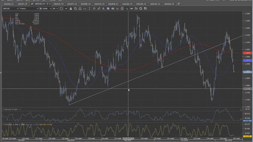Click the blue grid table icon
Image resolution: width=253 pixels, height=142 pixels.
108,9
